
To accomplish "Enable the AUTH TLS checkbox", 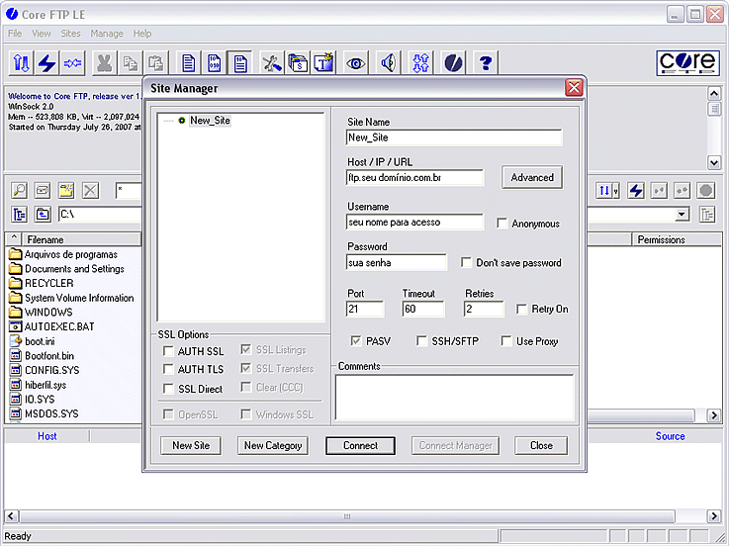I will 168,369.
